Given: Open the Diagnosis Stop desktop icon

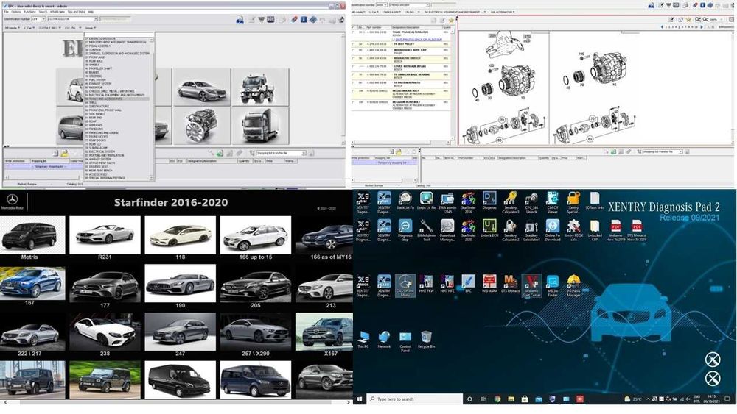Looking at the screenshot, I should point(405,229).
